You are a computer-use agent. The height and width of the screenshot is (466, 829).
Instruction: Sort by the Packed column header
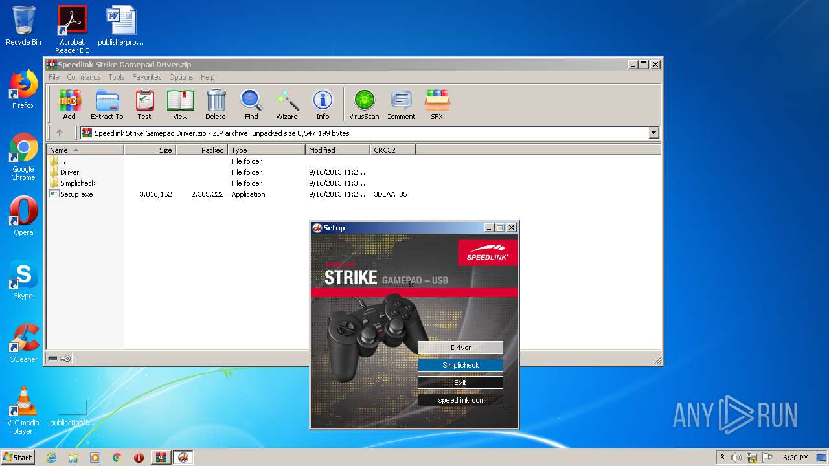coord(201,150)
